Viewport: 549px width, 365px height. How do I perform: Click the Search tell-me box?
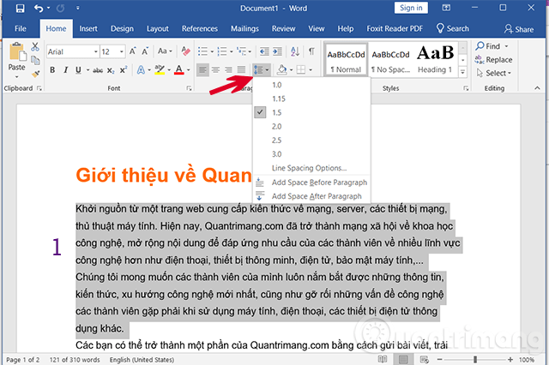click(x=452, y=28)
